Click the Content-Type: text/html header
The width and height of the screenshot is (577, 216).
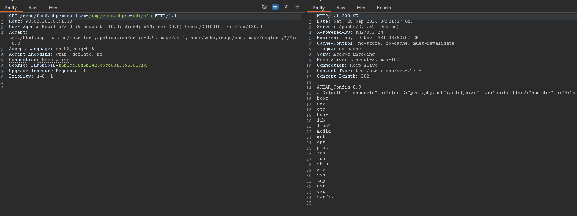point(369,71)
